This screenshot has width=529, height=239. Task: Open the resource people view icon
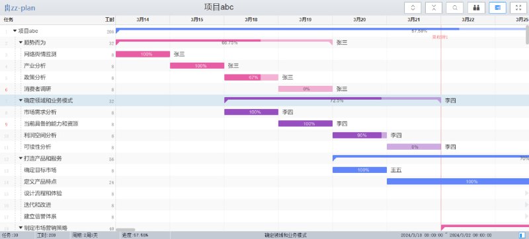point(476,8)
